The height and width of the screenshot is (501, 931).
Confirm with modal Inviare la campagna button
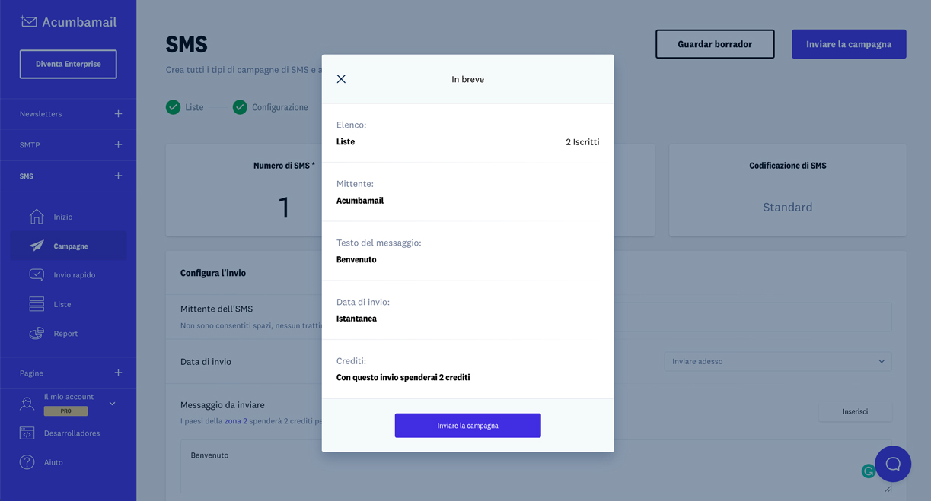coord(467,426)
